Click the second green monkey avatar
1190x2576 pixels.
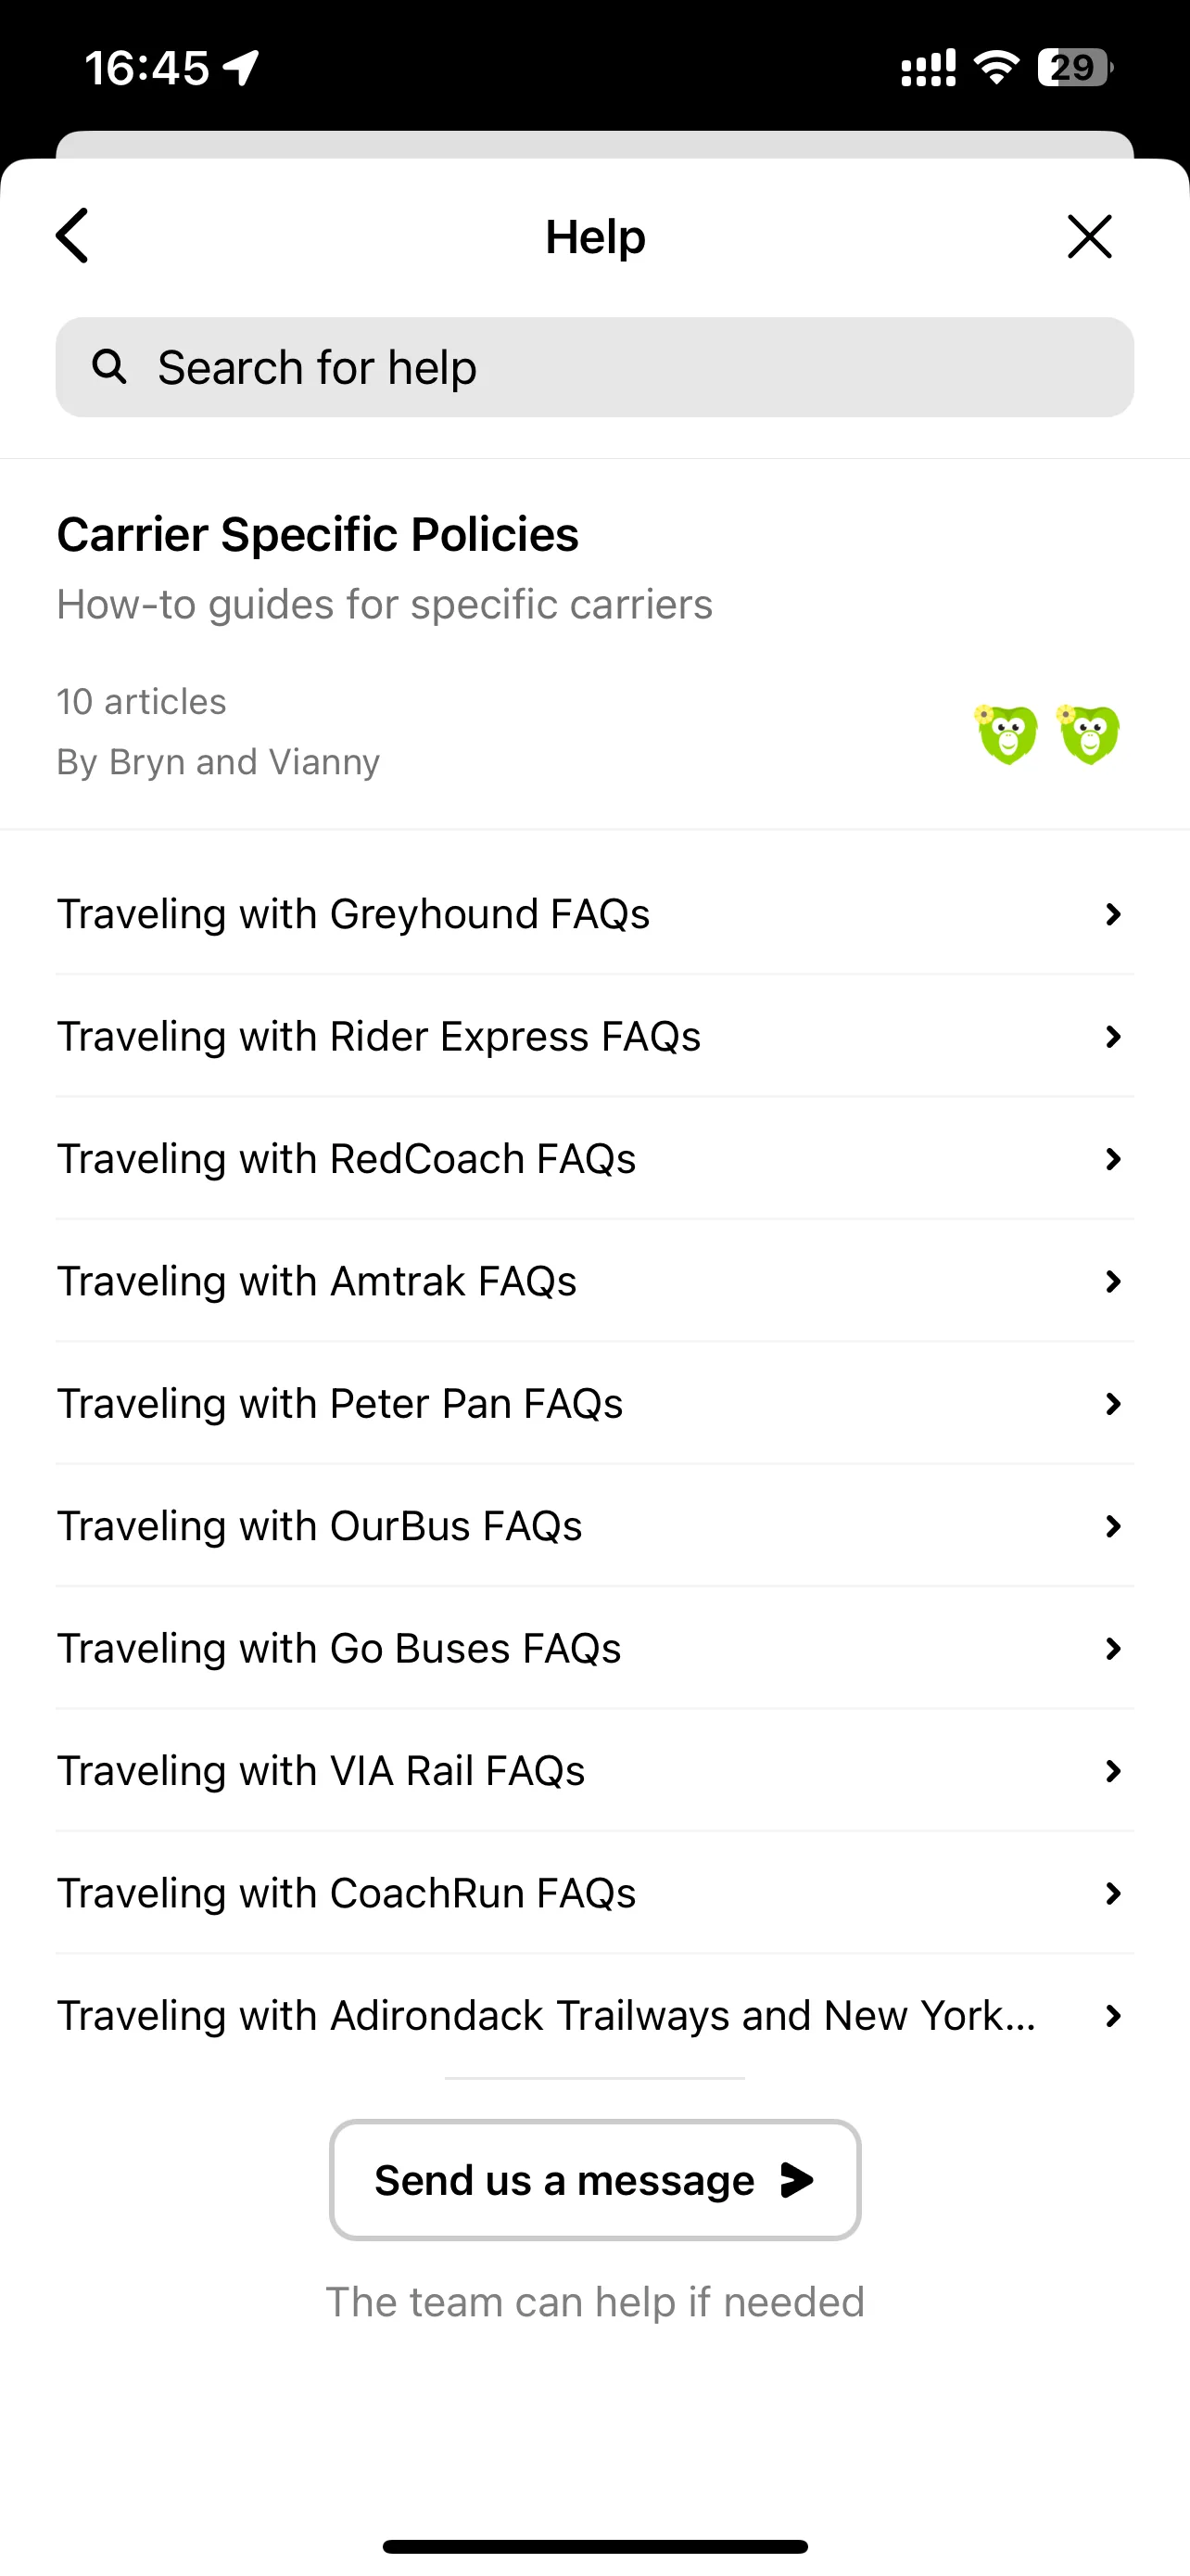(1088, 734)
